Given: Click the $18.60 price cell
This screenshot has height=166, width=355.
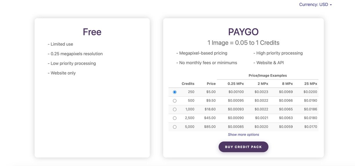Looking at the screenshot, I should click(x=210, y=109).
